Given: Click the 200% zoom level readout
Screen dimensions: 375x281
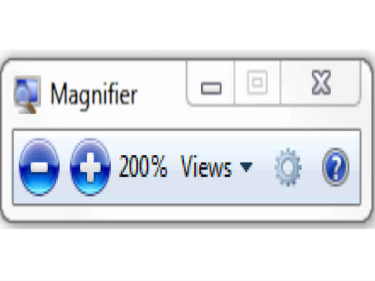Looking at the screenshot, I should [142, 166].
